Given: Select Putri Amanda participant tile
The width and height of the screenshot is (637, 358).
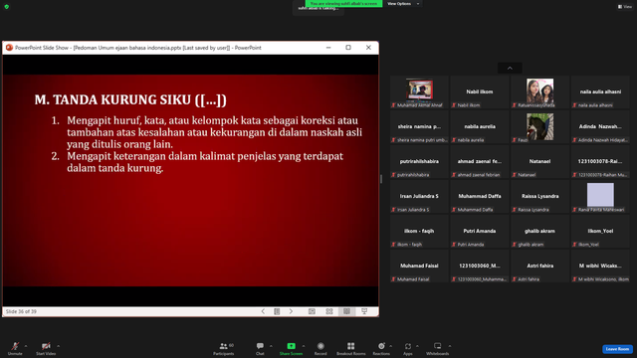Looking at the screenshot, I should click(x=480, y=232).
